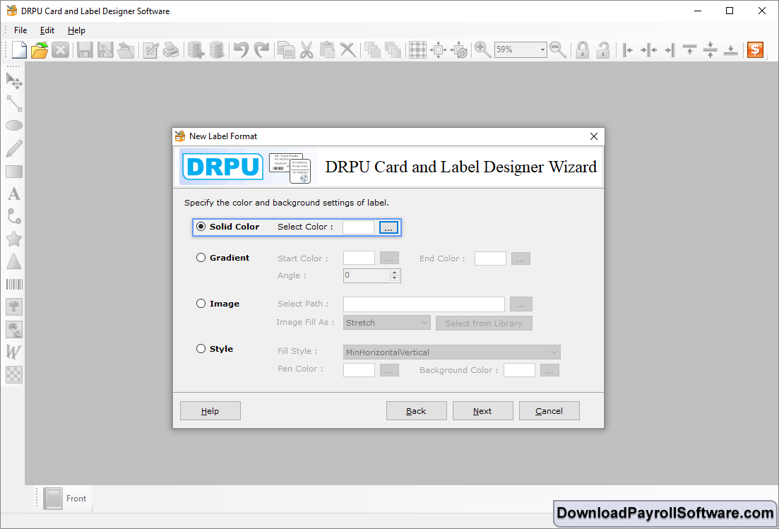
Task: Click the Solid Color browse ellipsis button
Action: coord(388,227)
